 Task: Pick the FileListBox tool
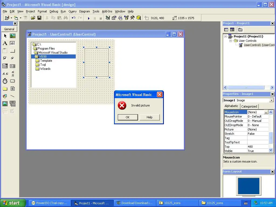click(12, 88)
